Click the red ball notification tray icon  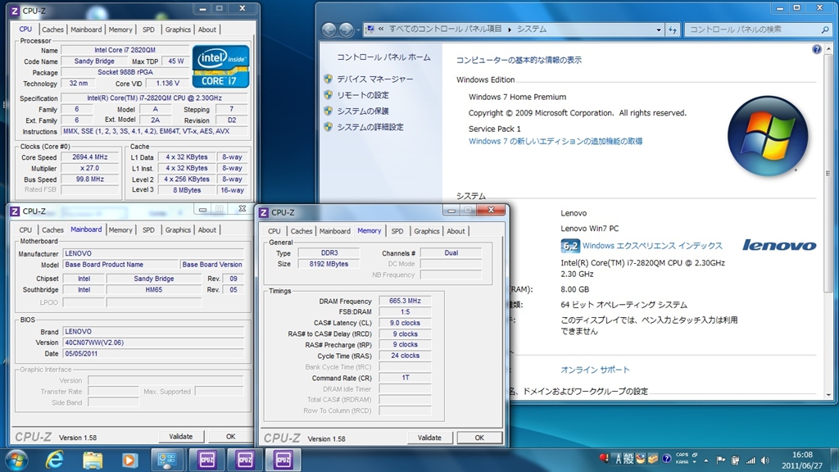tap(604, 459)
